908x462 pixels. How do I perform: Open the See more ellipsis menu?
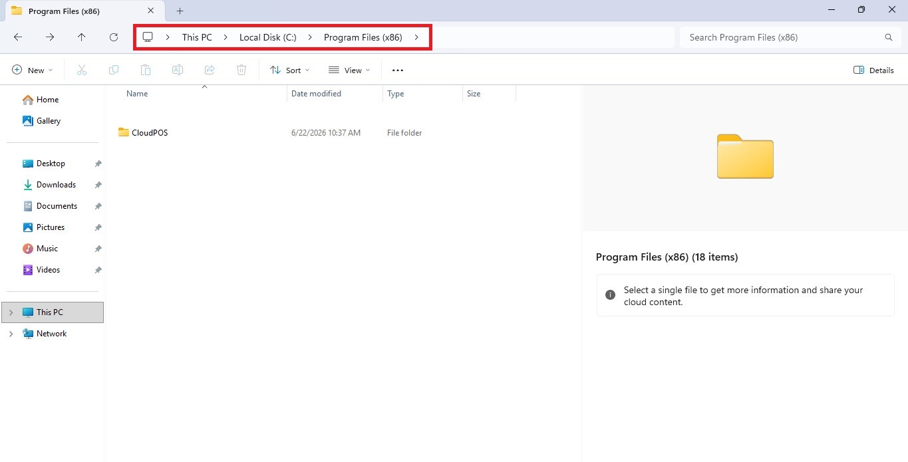(x=398, y=70)
